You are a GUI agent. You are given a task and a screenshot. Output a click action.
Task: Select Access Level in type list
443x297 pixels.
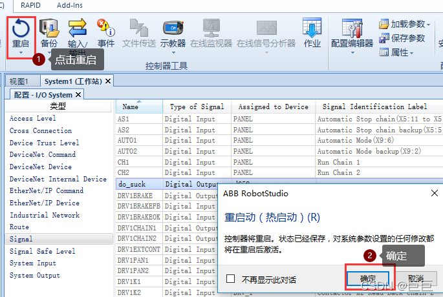click(x=32, y=118)
